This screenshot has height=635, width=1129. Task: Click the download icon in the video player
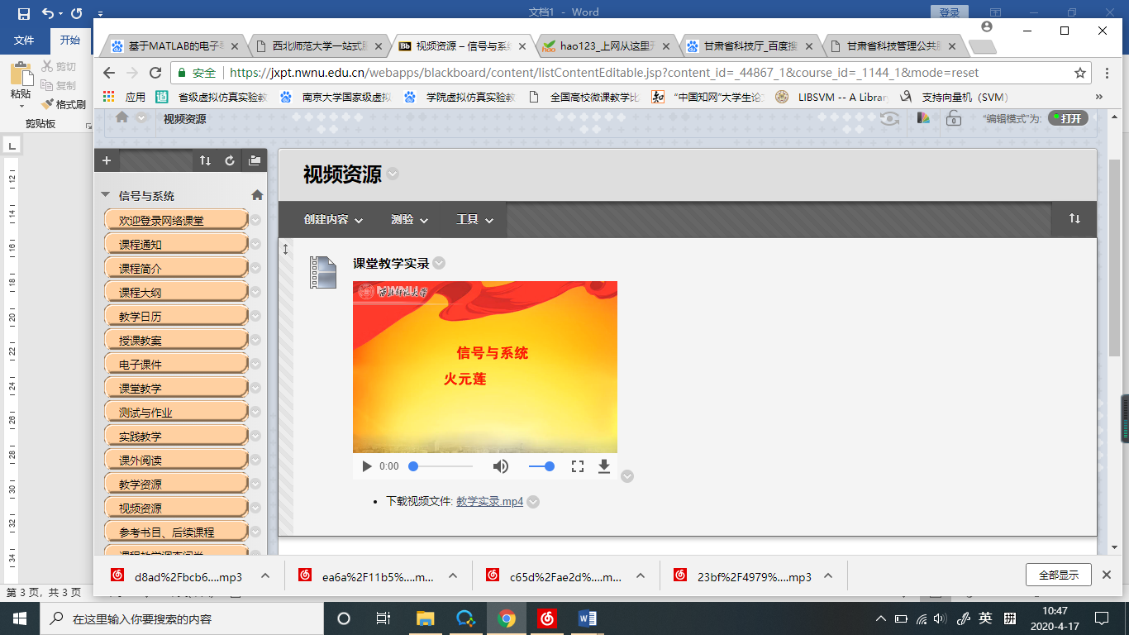[x=604, y=466]
